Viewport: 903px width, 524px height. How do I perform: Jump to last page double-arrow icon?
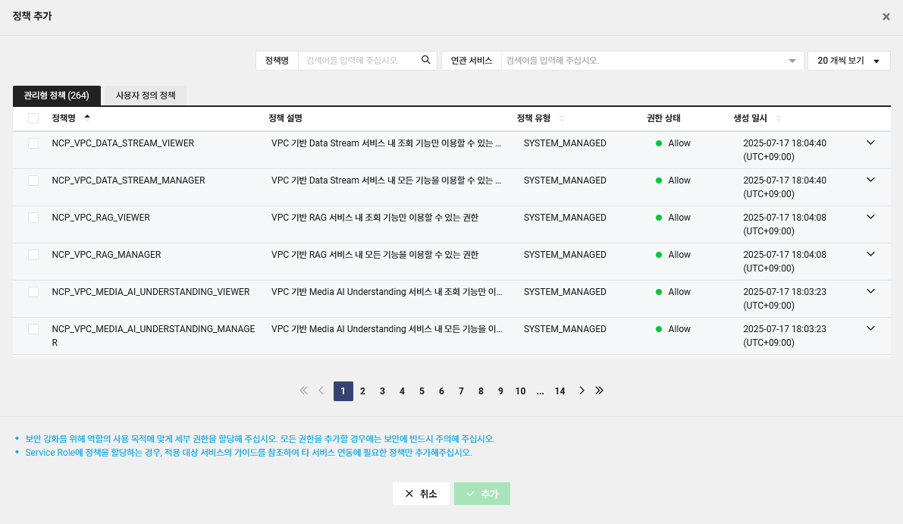click(x=600, y=391)
